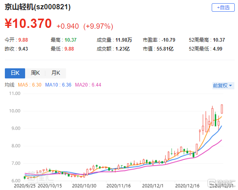Click the 52周最高 value 10.37

coord(219,40)
